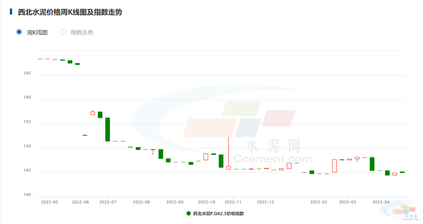Image resolution: width=423 pixels, height=224 pixels.
Task: Click the 145 y-axis value
Action: 27,170
